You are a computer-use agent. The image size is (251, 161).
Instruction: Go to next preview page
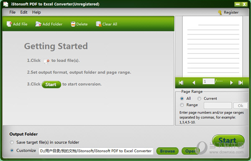point(231,83)
